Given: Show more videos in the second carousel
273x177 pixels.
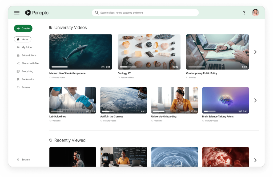Looking at the screenshot, I should pos(255,100).
